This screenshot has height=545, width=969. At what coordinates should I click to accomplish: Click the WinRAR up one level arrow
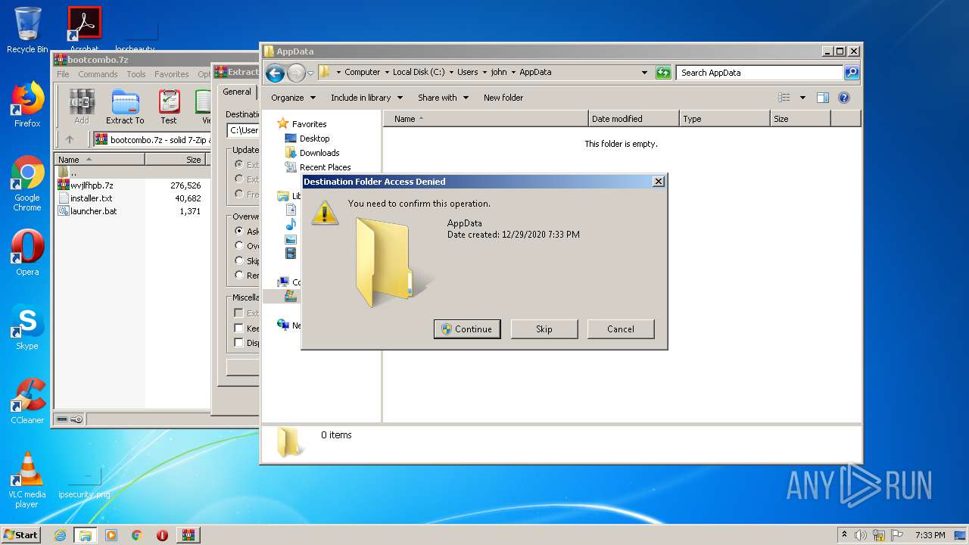coord(70,139)
